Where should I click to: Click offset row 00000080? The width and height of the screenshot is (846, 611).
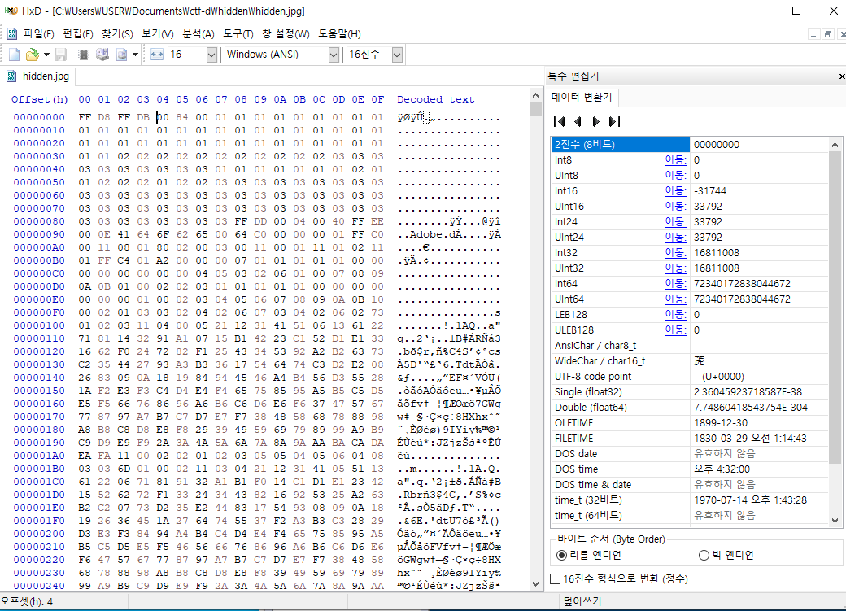pyautogui.click(x=39, y=221)
